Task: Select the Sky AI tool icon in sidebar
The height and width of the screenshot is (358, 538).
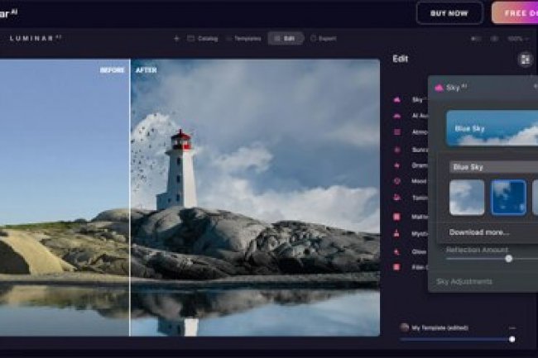Action: click(x=398, y=99)
